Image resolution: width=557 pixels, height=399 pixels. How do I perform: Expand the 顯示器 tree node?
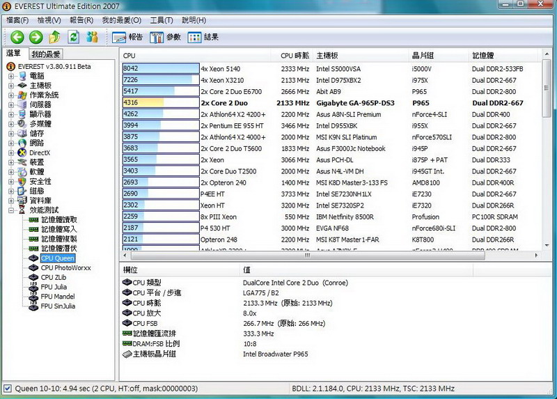pos(11,114)
